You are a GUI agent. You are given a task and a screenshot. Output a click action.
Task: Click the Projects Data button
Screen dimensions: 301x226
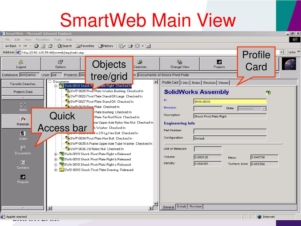[23, 92]
